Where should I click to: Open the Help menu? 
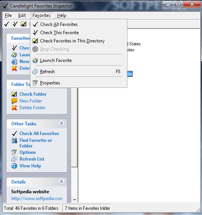click(61, 15)
